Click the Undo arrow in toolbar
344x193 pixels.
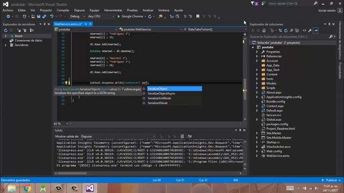click(52, 17)
